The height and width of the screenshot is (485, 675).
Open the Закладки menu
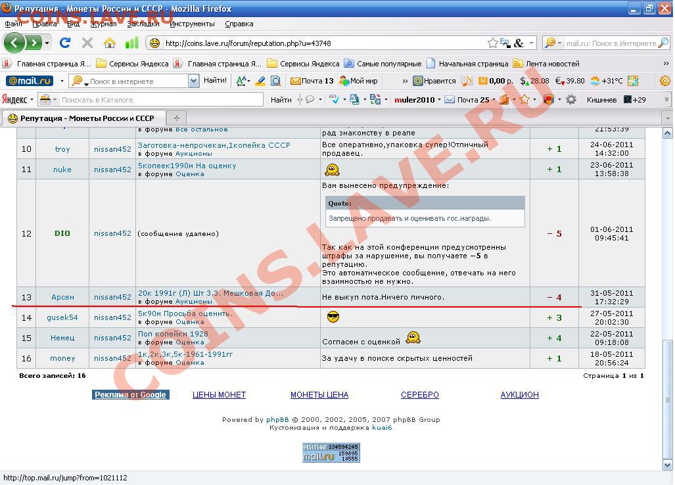(143, 24)
